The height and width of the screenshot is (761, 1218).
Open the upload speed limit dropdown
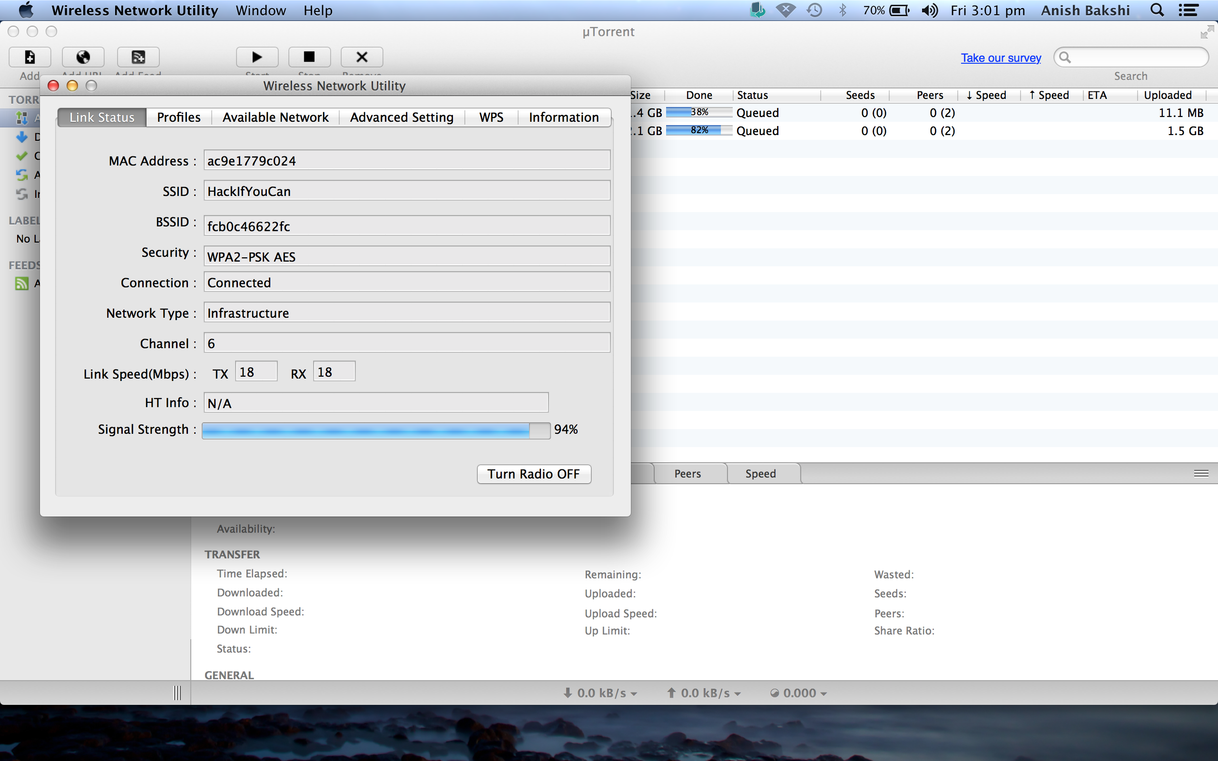coord(704,693)
